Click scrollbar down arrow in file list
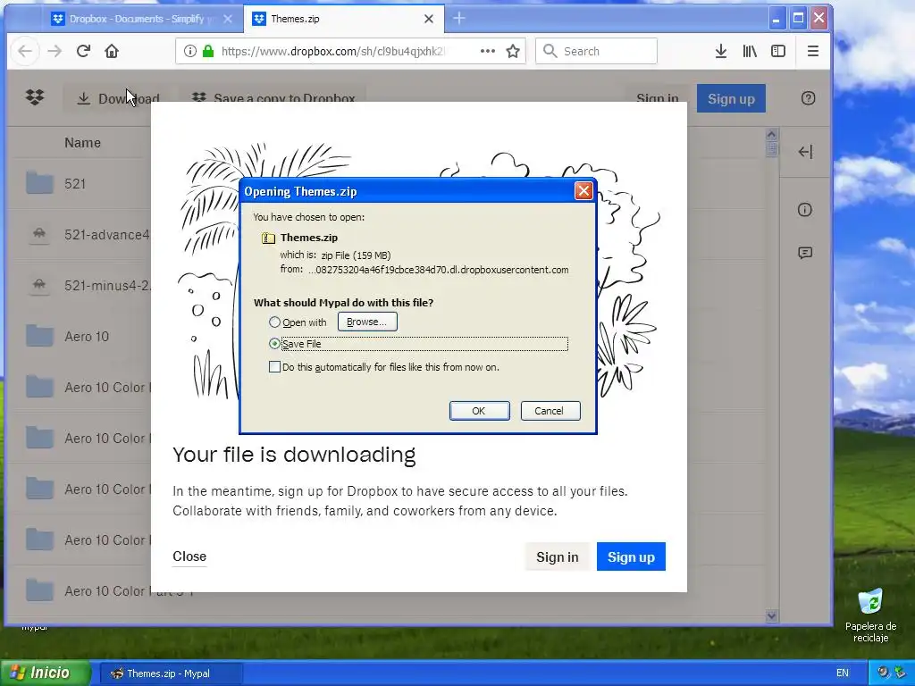The image size is (915, 686). pos(771,615)
